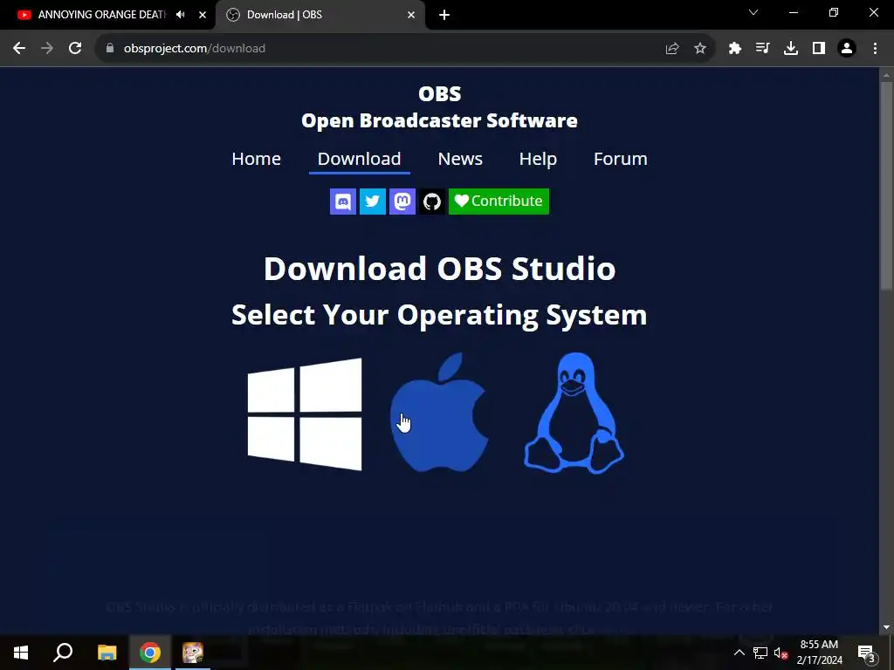Screen dimensions: 894x670
Task: Open the News nav item
Action: pyautogui.click(x=460, y=159)
